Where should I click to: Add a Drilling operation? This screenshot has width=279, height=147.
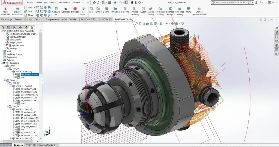click(106, 10)
